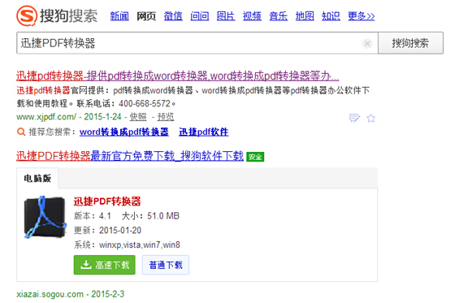459x303 pixels.
Task: Open 迅捷PDF转换器最新官方免费下载 result link
Action: click(x=130, y=156)
